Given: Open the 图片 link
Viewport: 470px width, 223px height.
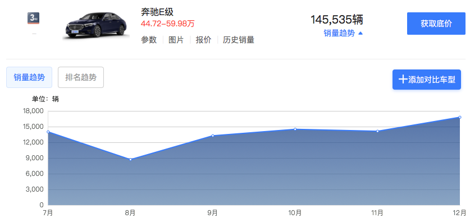Looking at the screenshot, I should coord(176,40).
